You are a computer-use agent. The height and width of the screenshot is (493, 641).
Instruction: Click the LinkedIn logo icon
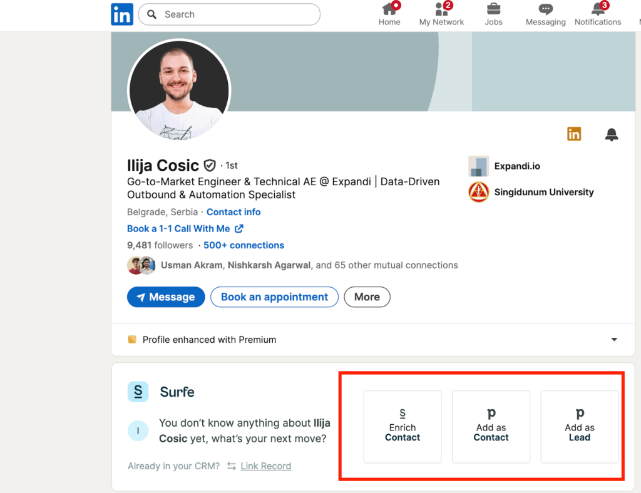[x=122, y=14]
